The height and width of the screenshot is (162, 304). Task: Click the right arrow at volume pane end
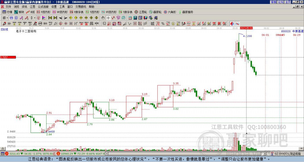coord(301,149)
